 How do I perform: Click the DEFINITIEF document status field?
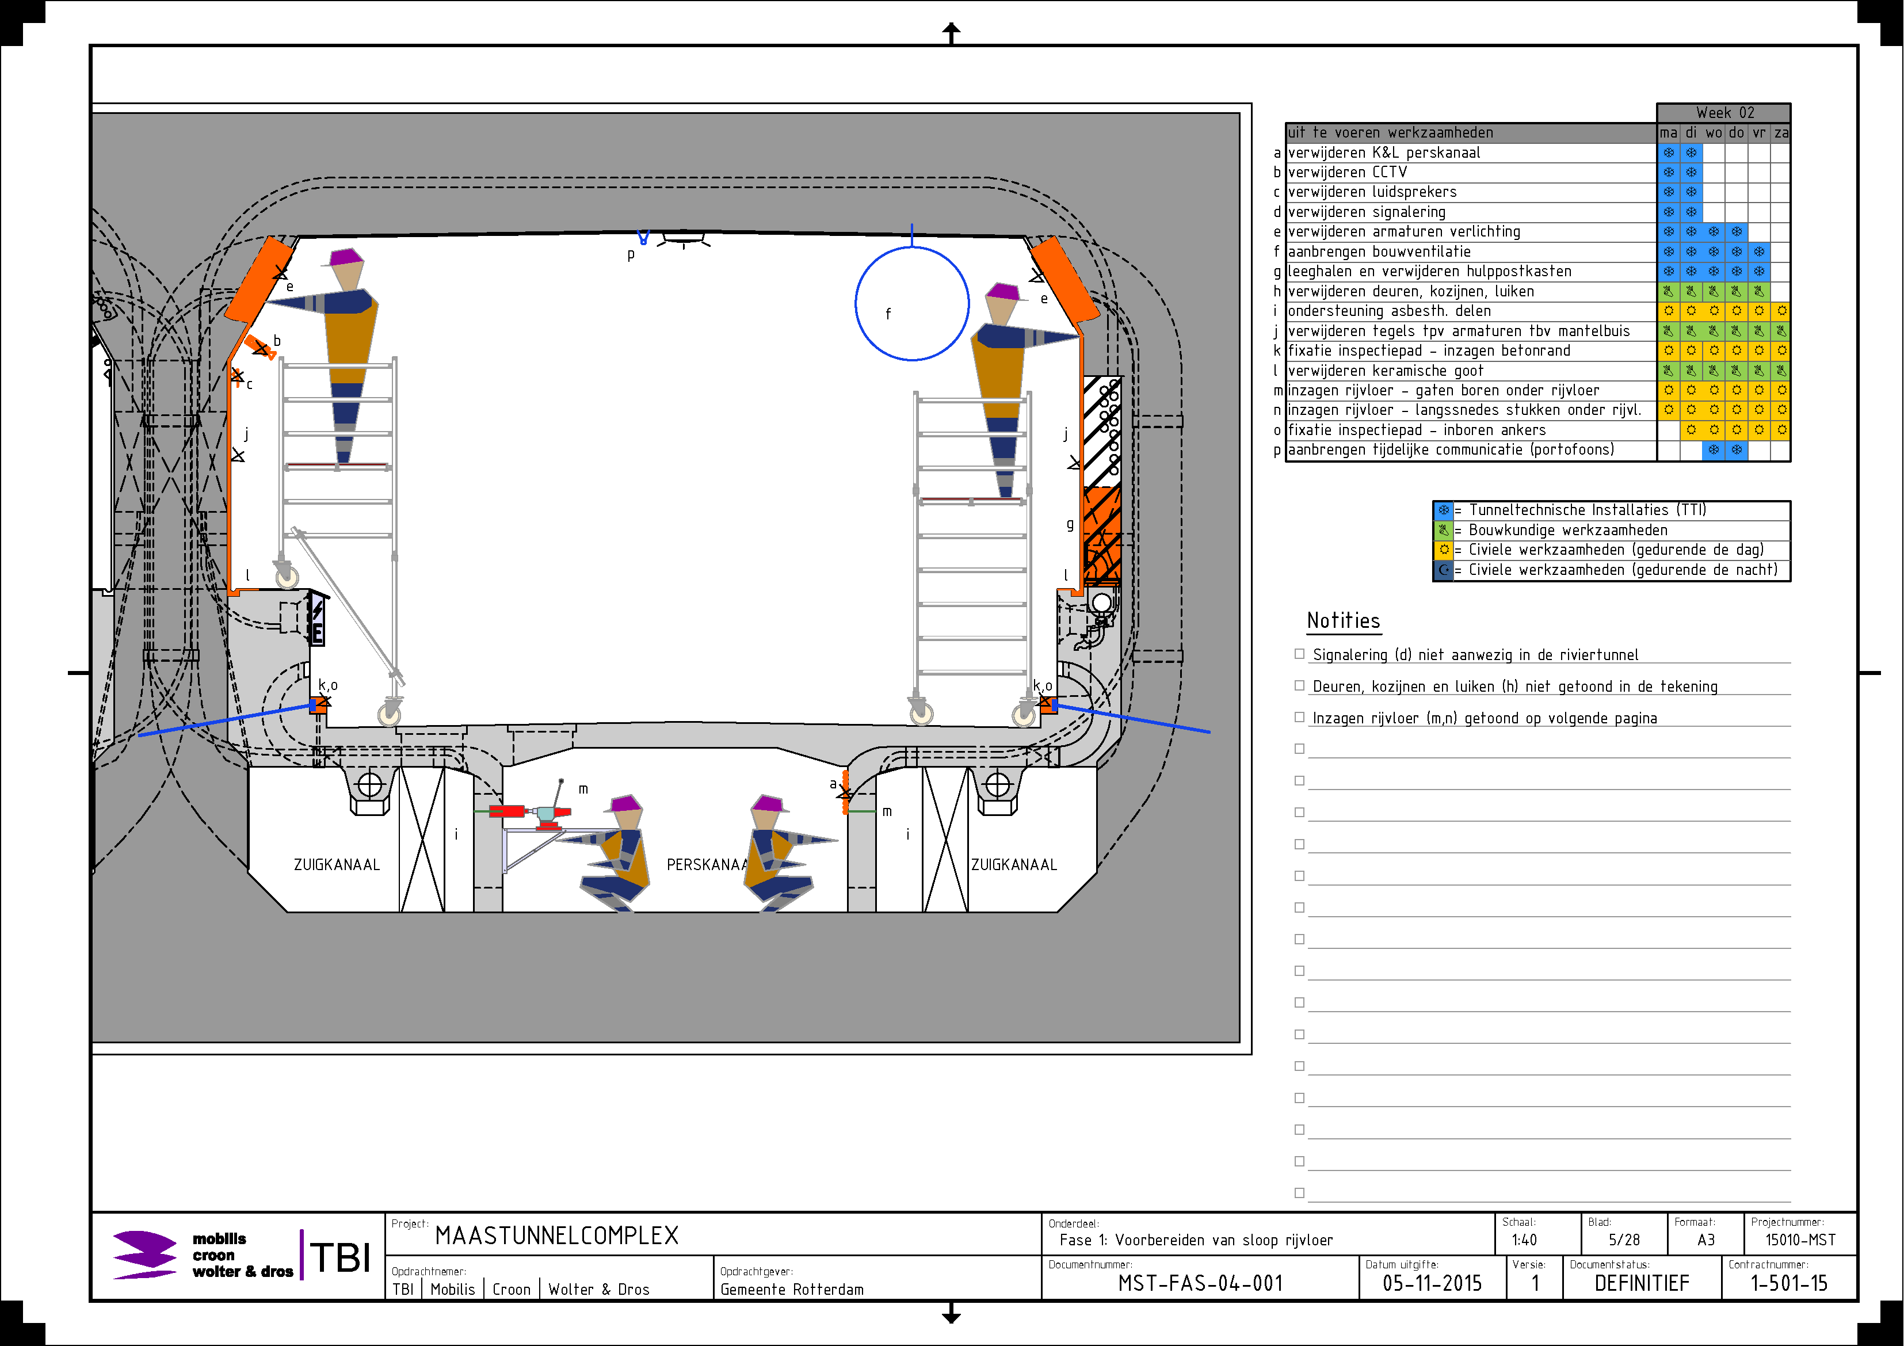(1641, 1284)
